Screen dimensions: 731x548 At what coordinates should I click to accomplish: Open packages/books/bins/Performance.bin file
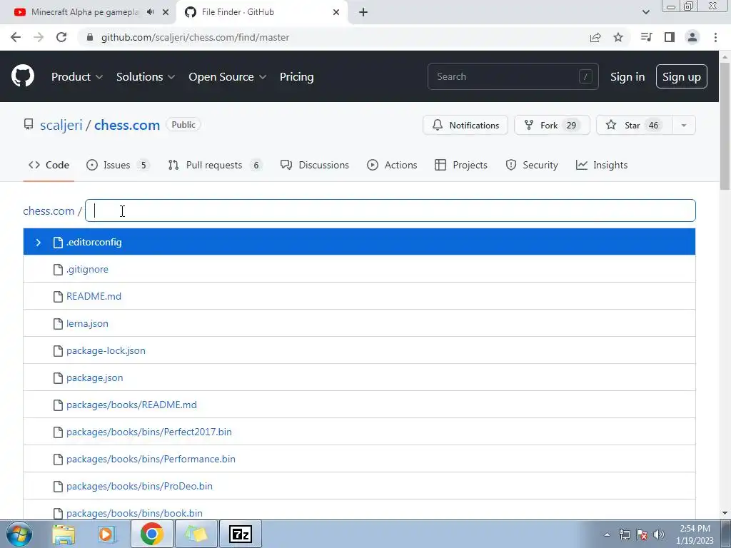pos(151,459)
